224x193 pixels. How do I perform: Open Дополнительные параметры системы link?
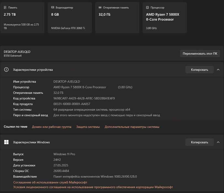point(132,127)
